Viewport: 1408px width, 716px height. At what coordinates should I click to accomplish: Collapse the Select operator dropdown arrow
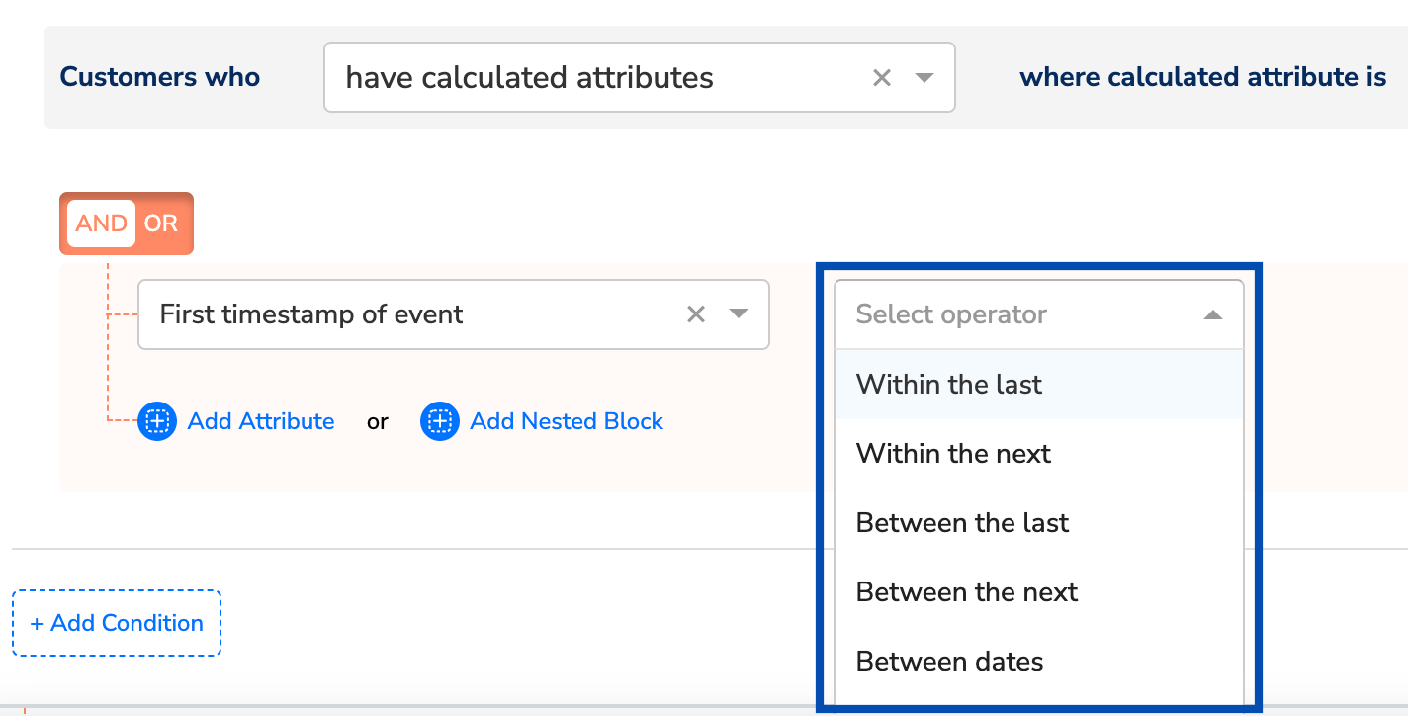(1213, 314)
